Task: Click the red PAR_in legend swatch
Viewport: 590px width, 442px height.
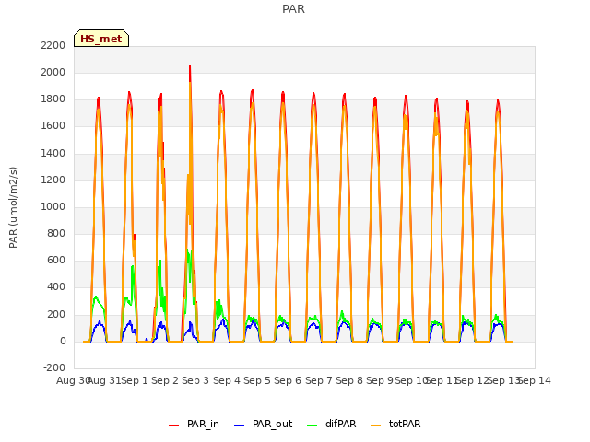Action: (x=174, y=425)
